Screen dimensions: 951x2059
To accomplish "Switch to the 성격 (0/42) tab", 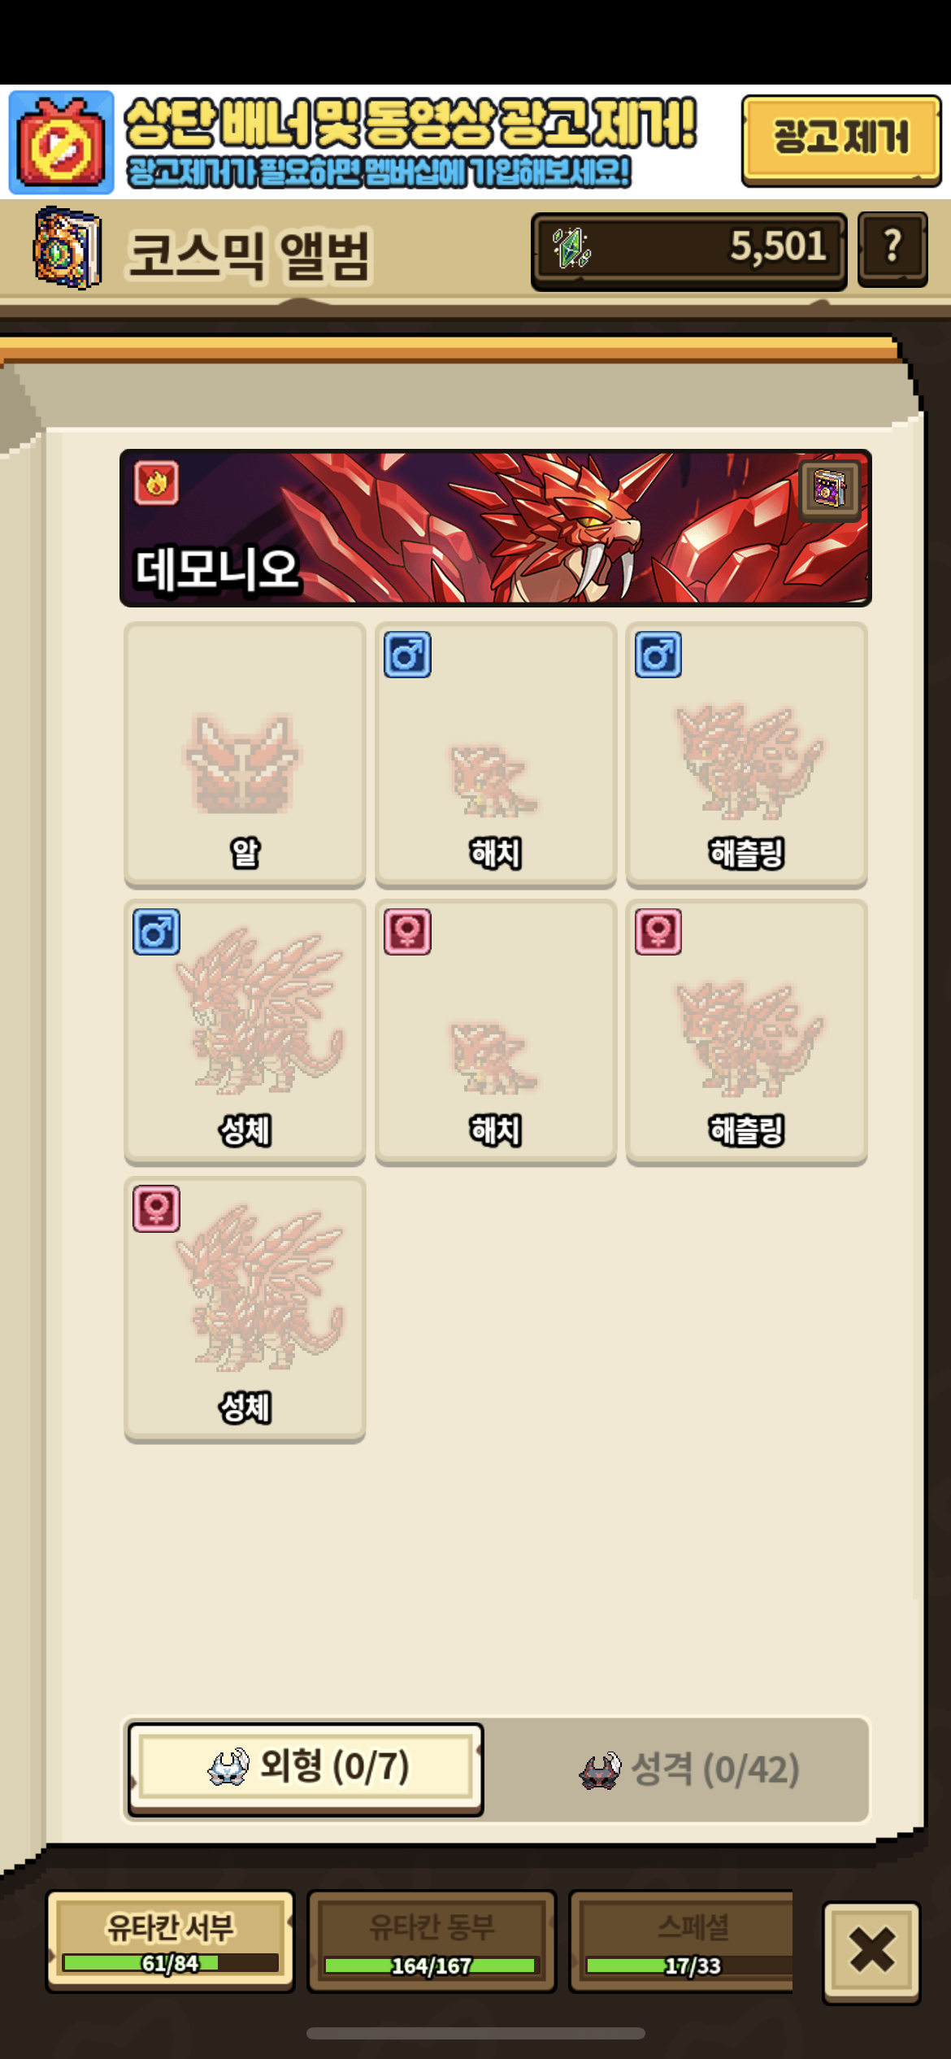I will tap(689, 1770).
